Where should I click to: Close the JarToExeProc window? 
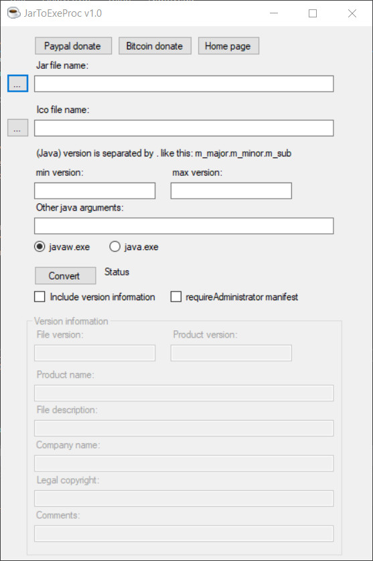click(x=352, y=13)
